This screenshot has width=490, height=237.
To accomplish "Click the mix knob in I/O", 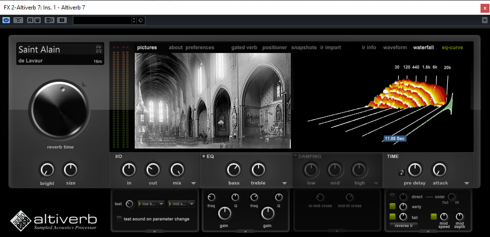I will point(177,170).
